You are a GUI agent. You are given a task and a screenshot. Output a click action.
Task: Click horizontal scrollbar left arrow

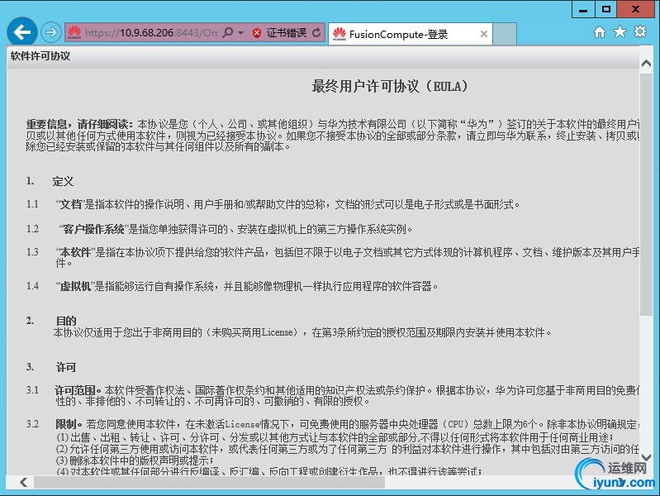[x=24, y=482]
